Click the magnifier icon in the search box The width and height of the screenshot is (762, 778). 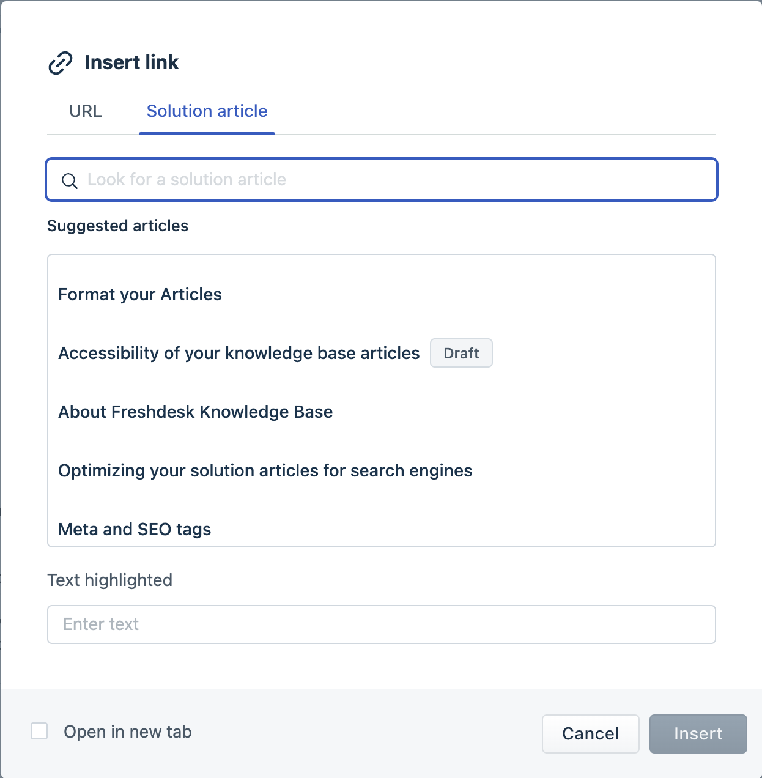pyautogui.click(x=70, y=180)
